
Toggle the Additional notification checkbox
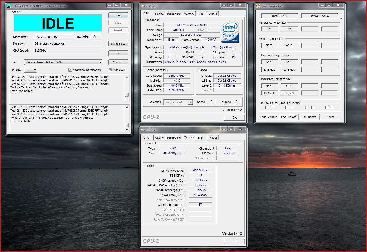pyautogui.click(x=70, y=70)
